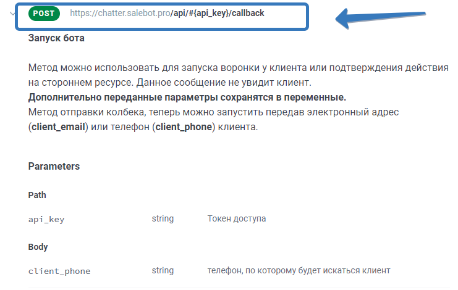
Task: Click the 'Метод можно использовать' paragraph line
Action: pyautogui.click(x=238, y=68)
